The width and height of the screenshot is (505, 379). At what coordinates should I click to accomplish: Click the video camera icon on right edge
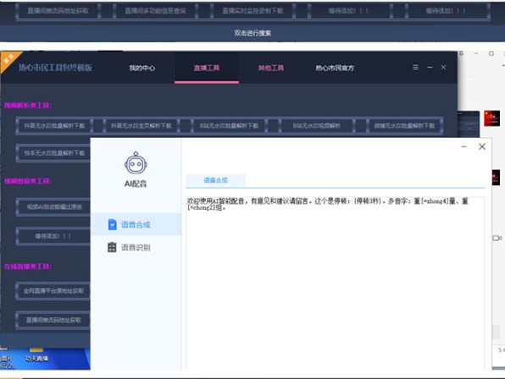point(497,238)
